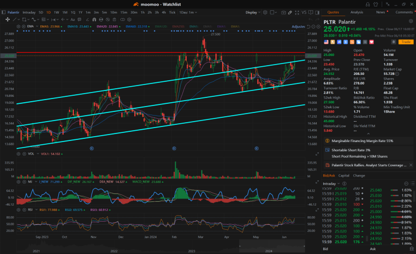Viewport: 416px width, 254px height.
Task: Open the chart layout square dropdown
Action: point(273,12)
